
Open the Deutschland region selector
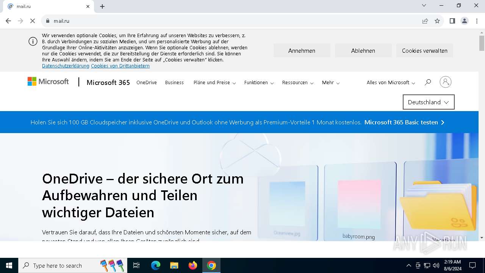coord(429,102)
